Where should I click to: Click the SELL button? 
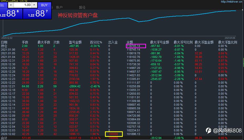[3, 5]
